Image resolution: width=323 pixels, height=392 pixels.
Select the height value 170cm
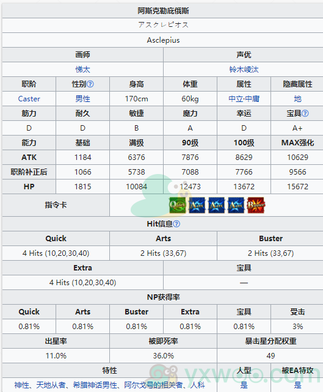tap(137, 99)
